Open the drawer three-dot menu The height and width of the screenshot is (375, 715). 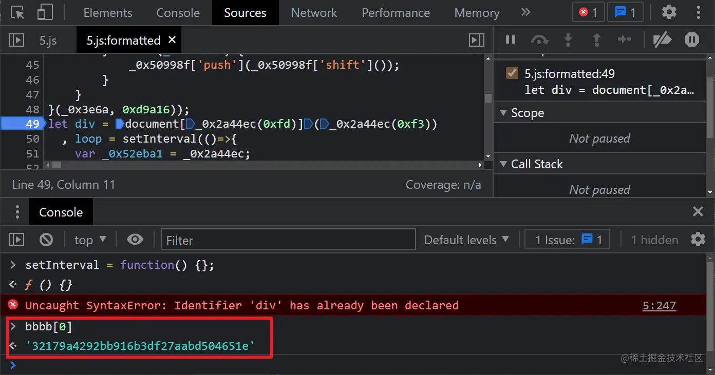[x=17, y=212]
